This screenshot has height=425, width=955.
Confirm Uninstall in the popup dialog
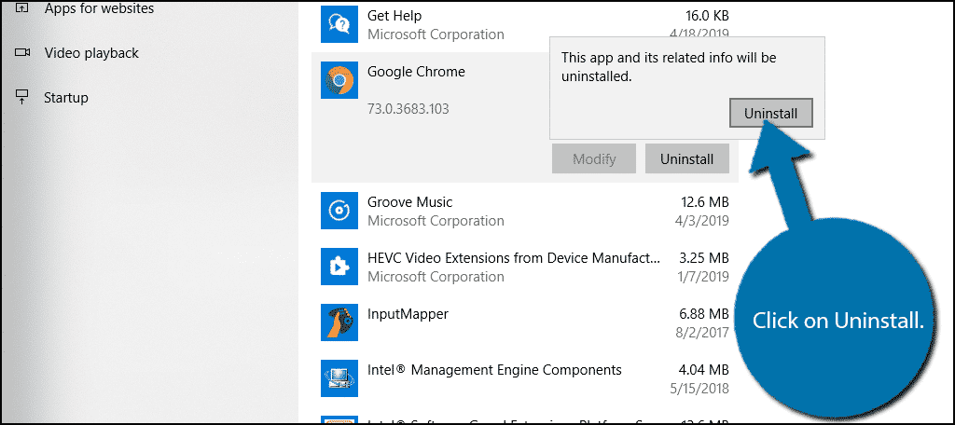(771, 114)
